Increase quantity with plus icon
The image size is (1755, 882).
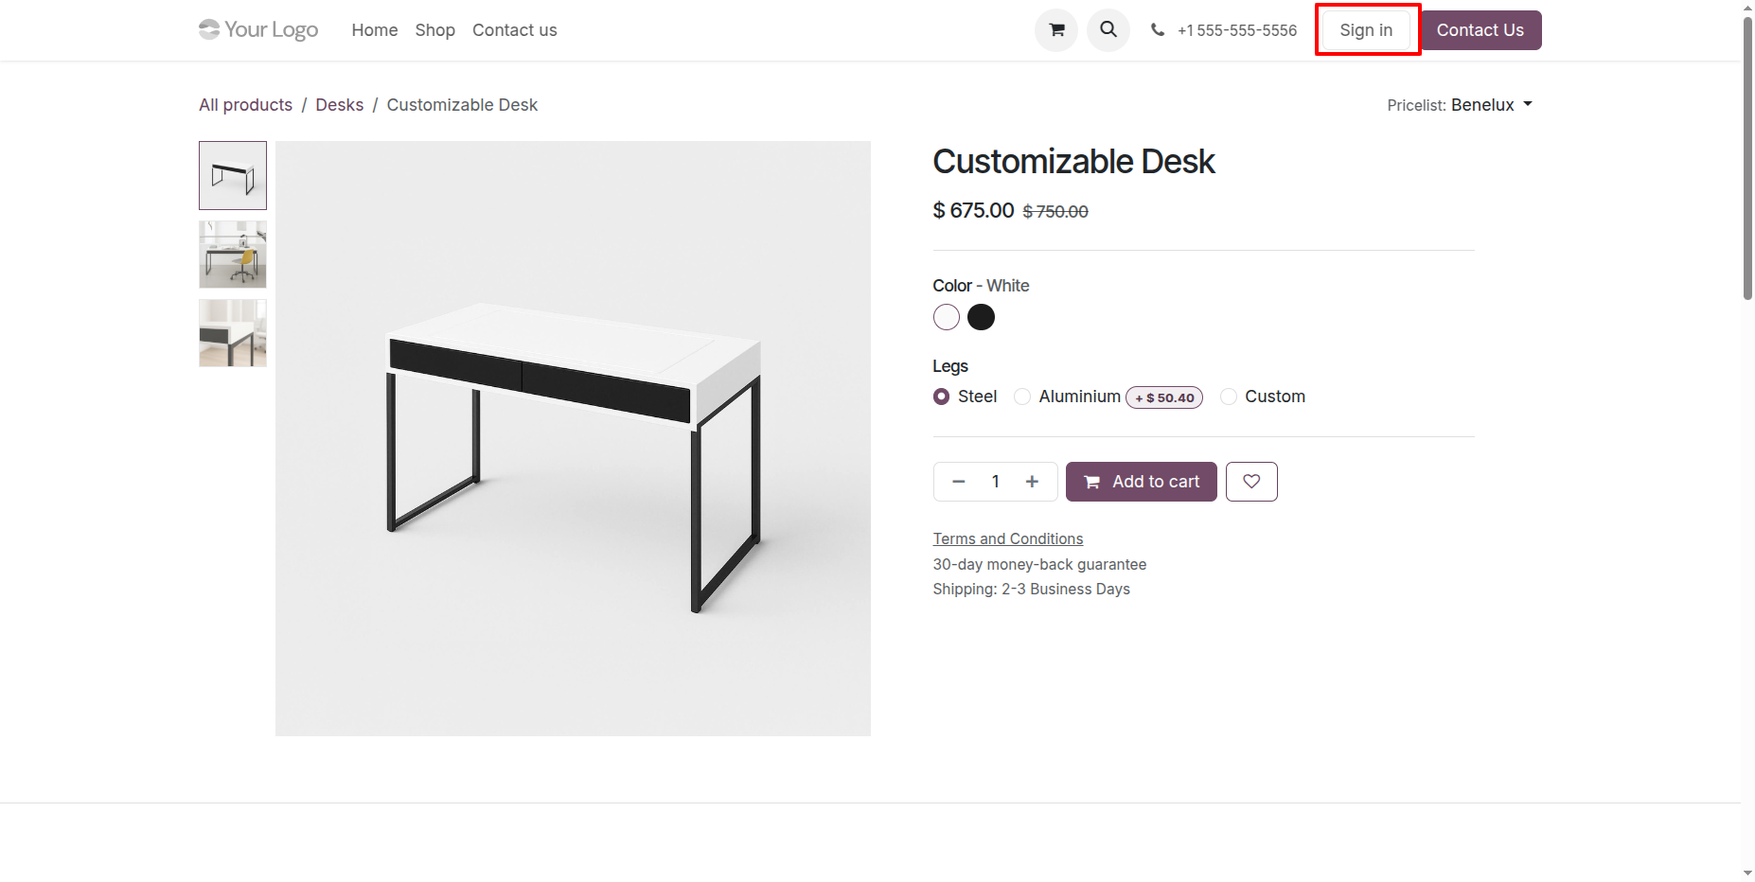[x=1032, y=482]
